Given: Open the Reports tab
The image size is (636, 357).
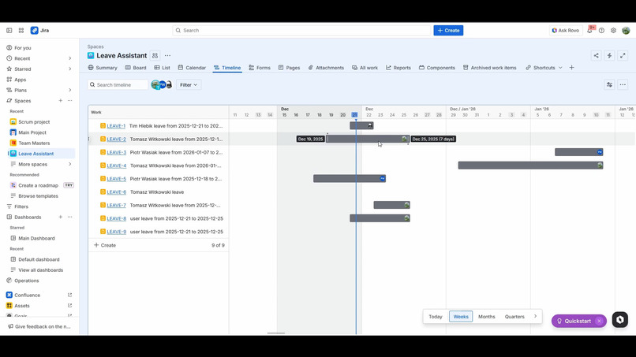Looking at the screenshot, I should point(398,68).
